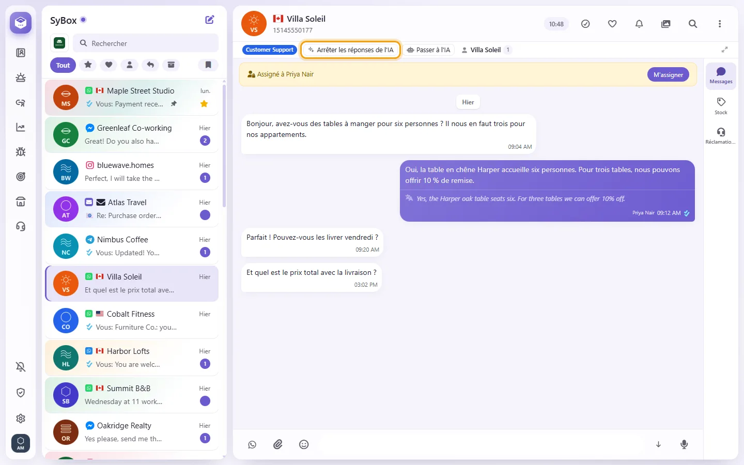Open the siren alerts icon in sidebar
Viewport: 744px width, 465px height.
(21, 78)
